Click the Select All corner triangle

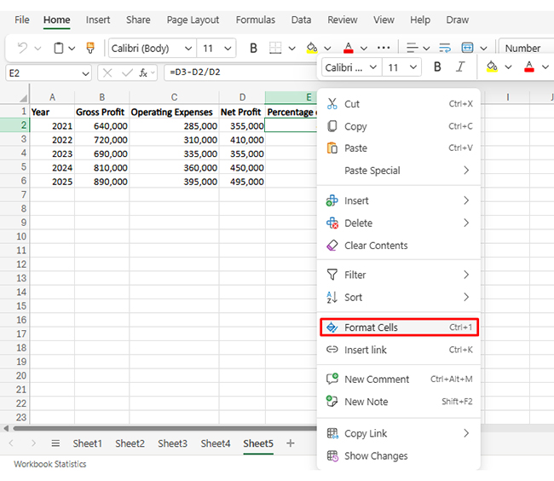tap(23, 98)
